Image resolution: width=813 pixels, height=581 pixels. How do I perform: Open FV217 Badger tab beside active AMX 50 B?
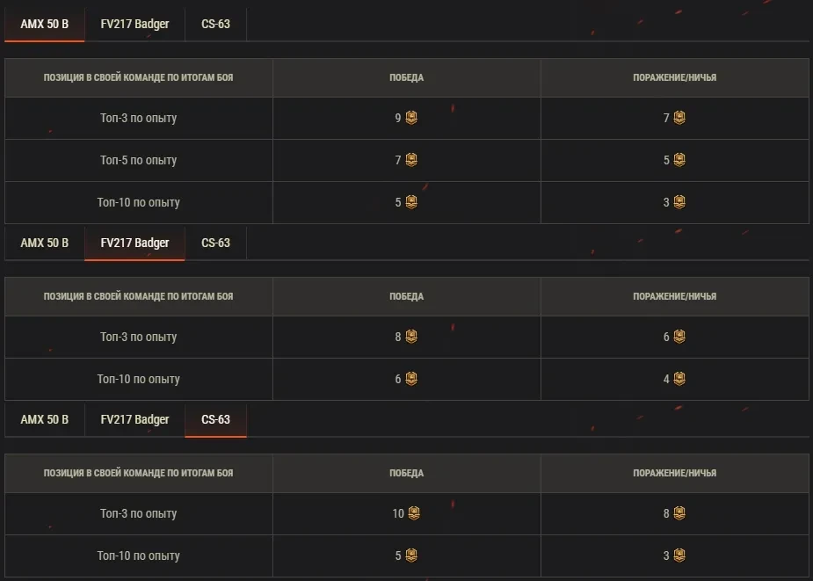click(134, 24)
